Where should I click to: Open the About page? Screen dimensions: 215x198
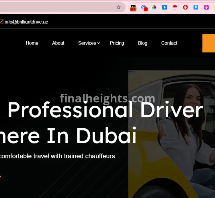[58, 43]
